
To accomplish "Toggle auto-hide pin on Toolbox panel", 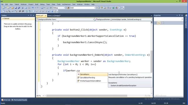I will (x=31, y=15).
